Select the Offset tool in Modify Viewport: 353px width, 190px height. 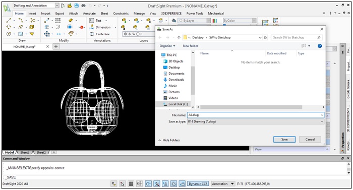pos(58,27)
